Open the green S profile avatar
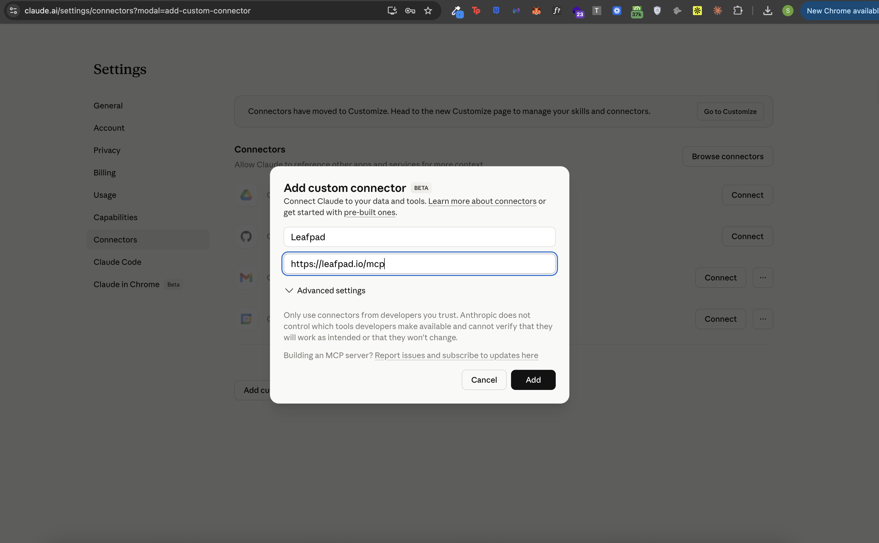 [x=788, y=10]
